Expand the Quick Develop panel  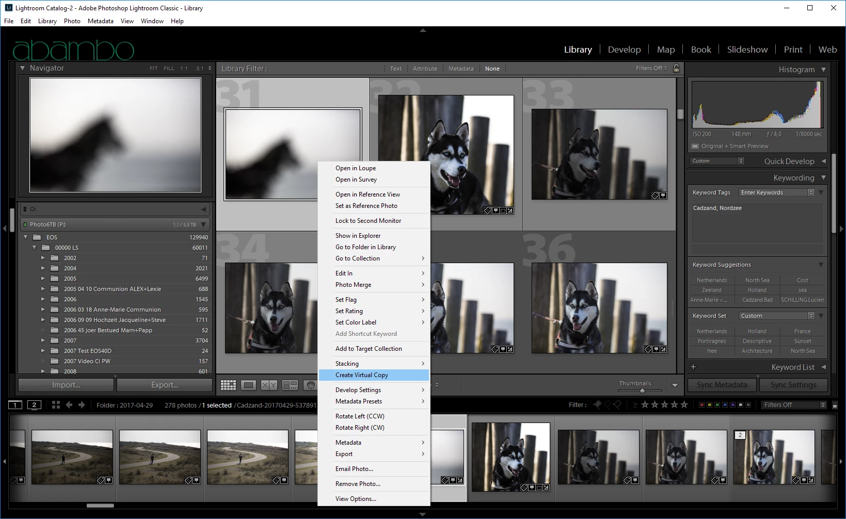click(823, 161)
